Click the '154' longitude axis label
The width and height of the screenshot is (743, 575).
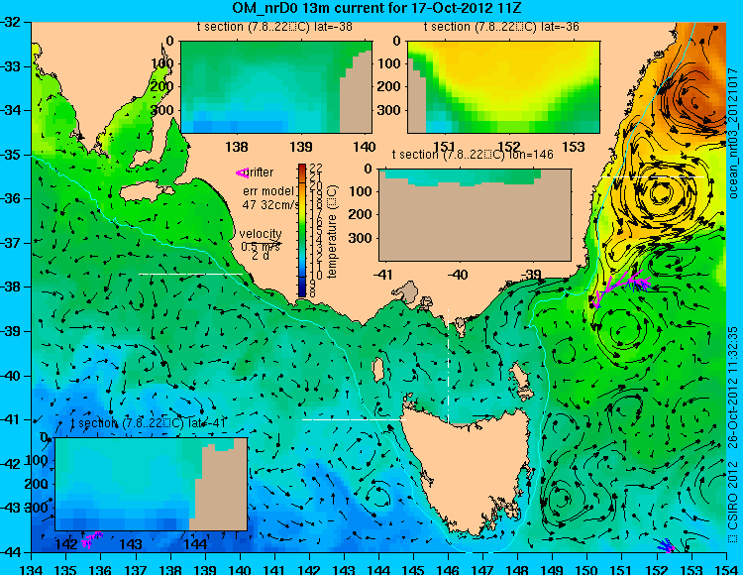click(726, 568)
